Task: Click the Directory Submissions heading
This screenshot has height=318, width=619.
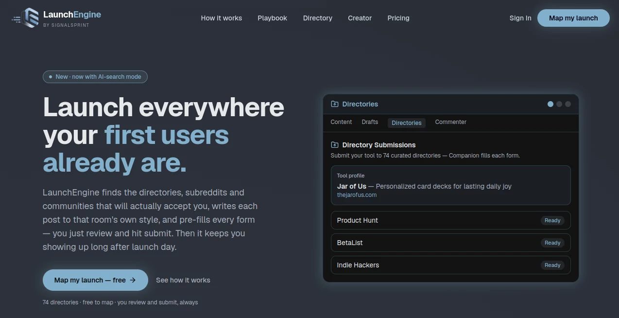Action: [379, 145]
